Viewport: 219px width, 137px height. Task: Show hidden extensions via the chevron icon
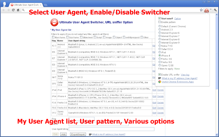click(x=211, y=9)
